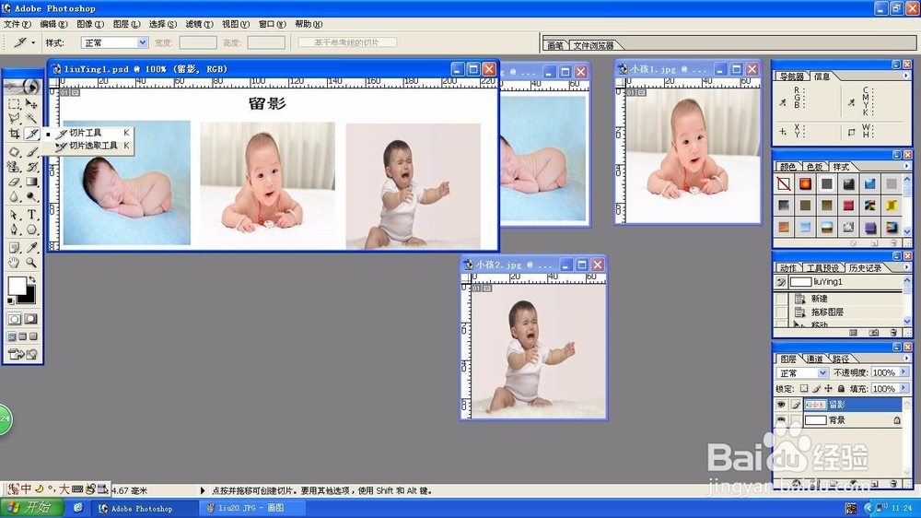Screen dimensions: 921x518
Task: Select the Eraser tool
Action: coord(14,182)
